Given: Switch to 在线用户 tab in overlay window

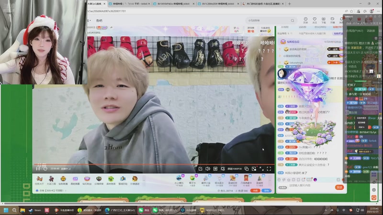Looking at the screenshot, I should (x=355, y=31).
